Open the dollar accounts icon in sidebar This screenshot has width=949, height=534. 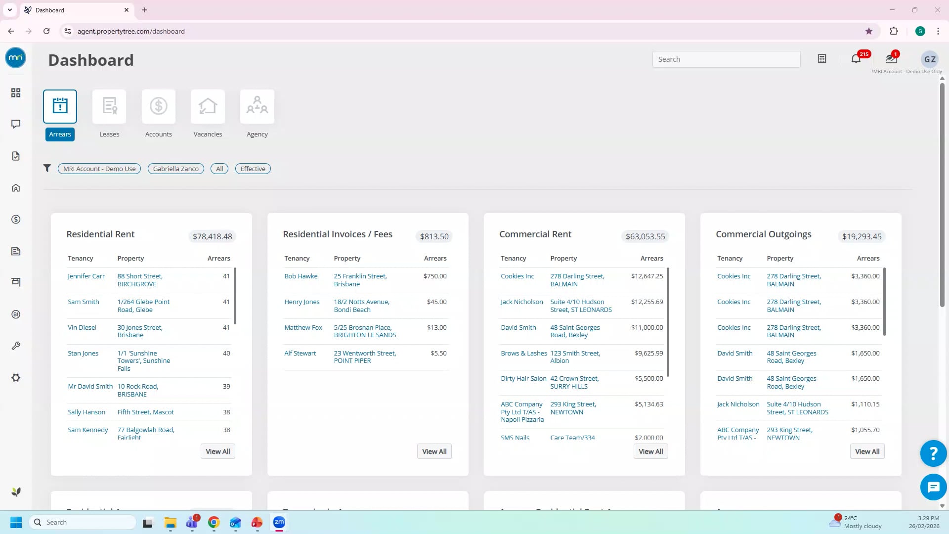tap(16, 220)
